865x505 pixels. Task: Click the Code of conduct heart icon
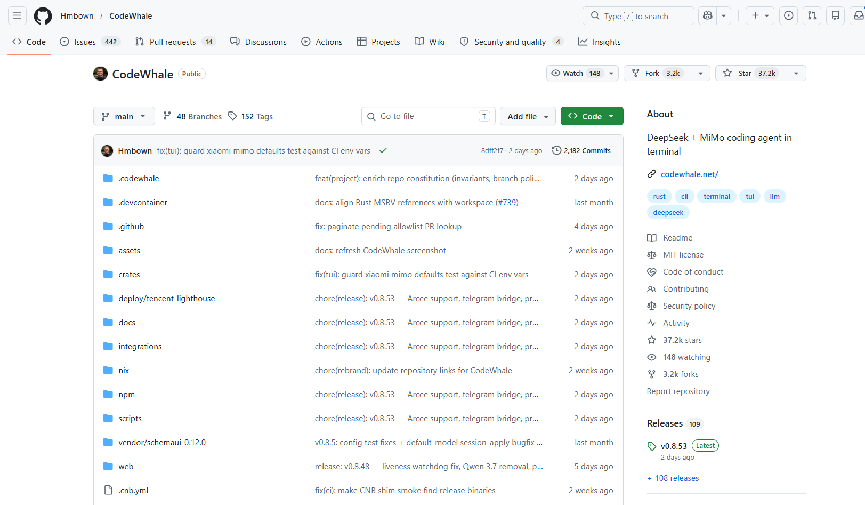[652, 272]
